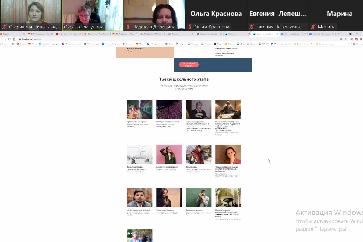Switch to the Лаборатория Голос tab
The image size is (363, 242).
click(x=152, y=34)
